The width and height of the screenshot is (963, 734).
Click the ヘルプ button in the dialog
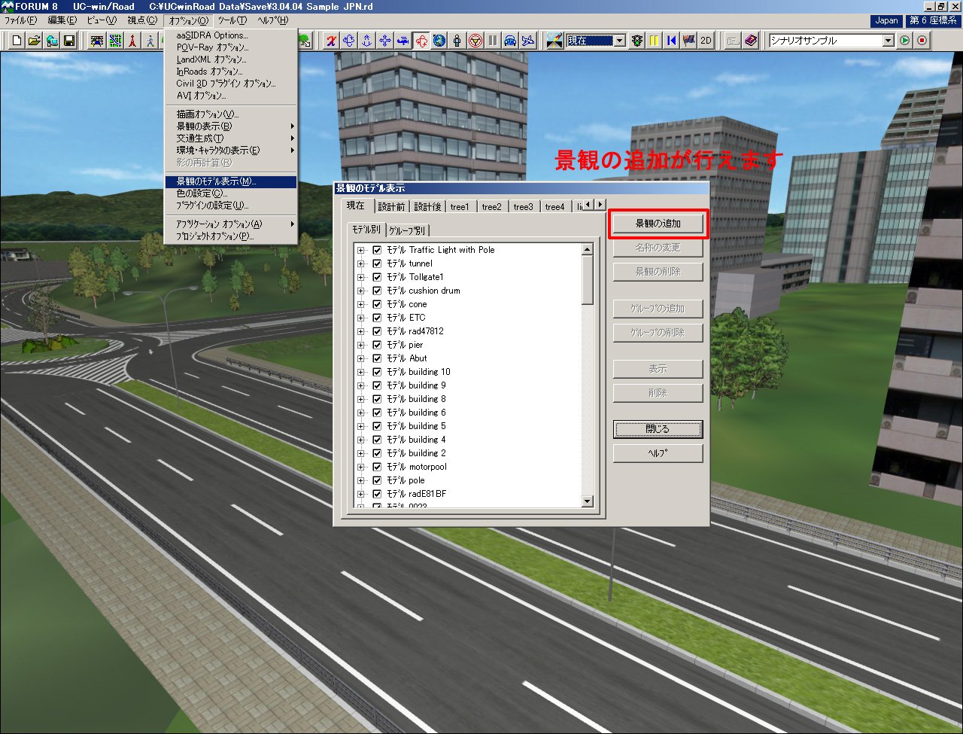click(658, 453)
